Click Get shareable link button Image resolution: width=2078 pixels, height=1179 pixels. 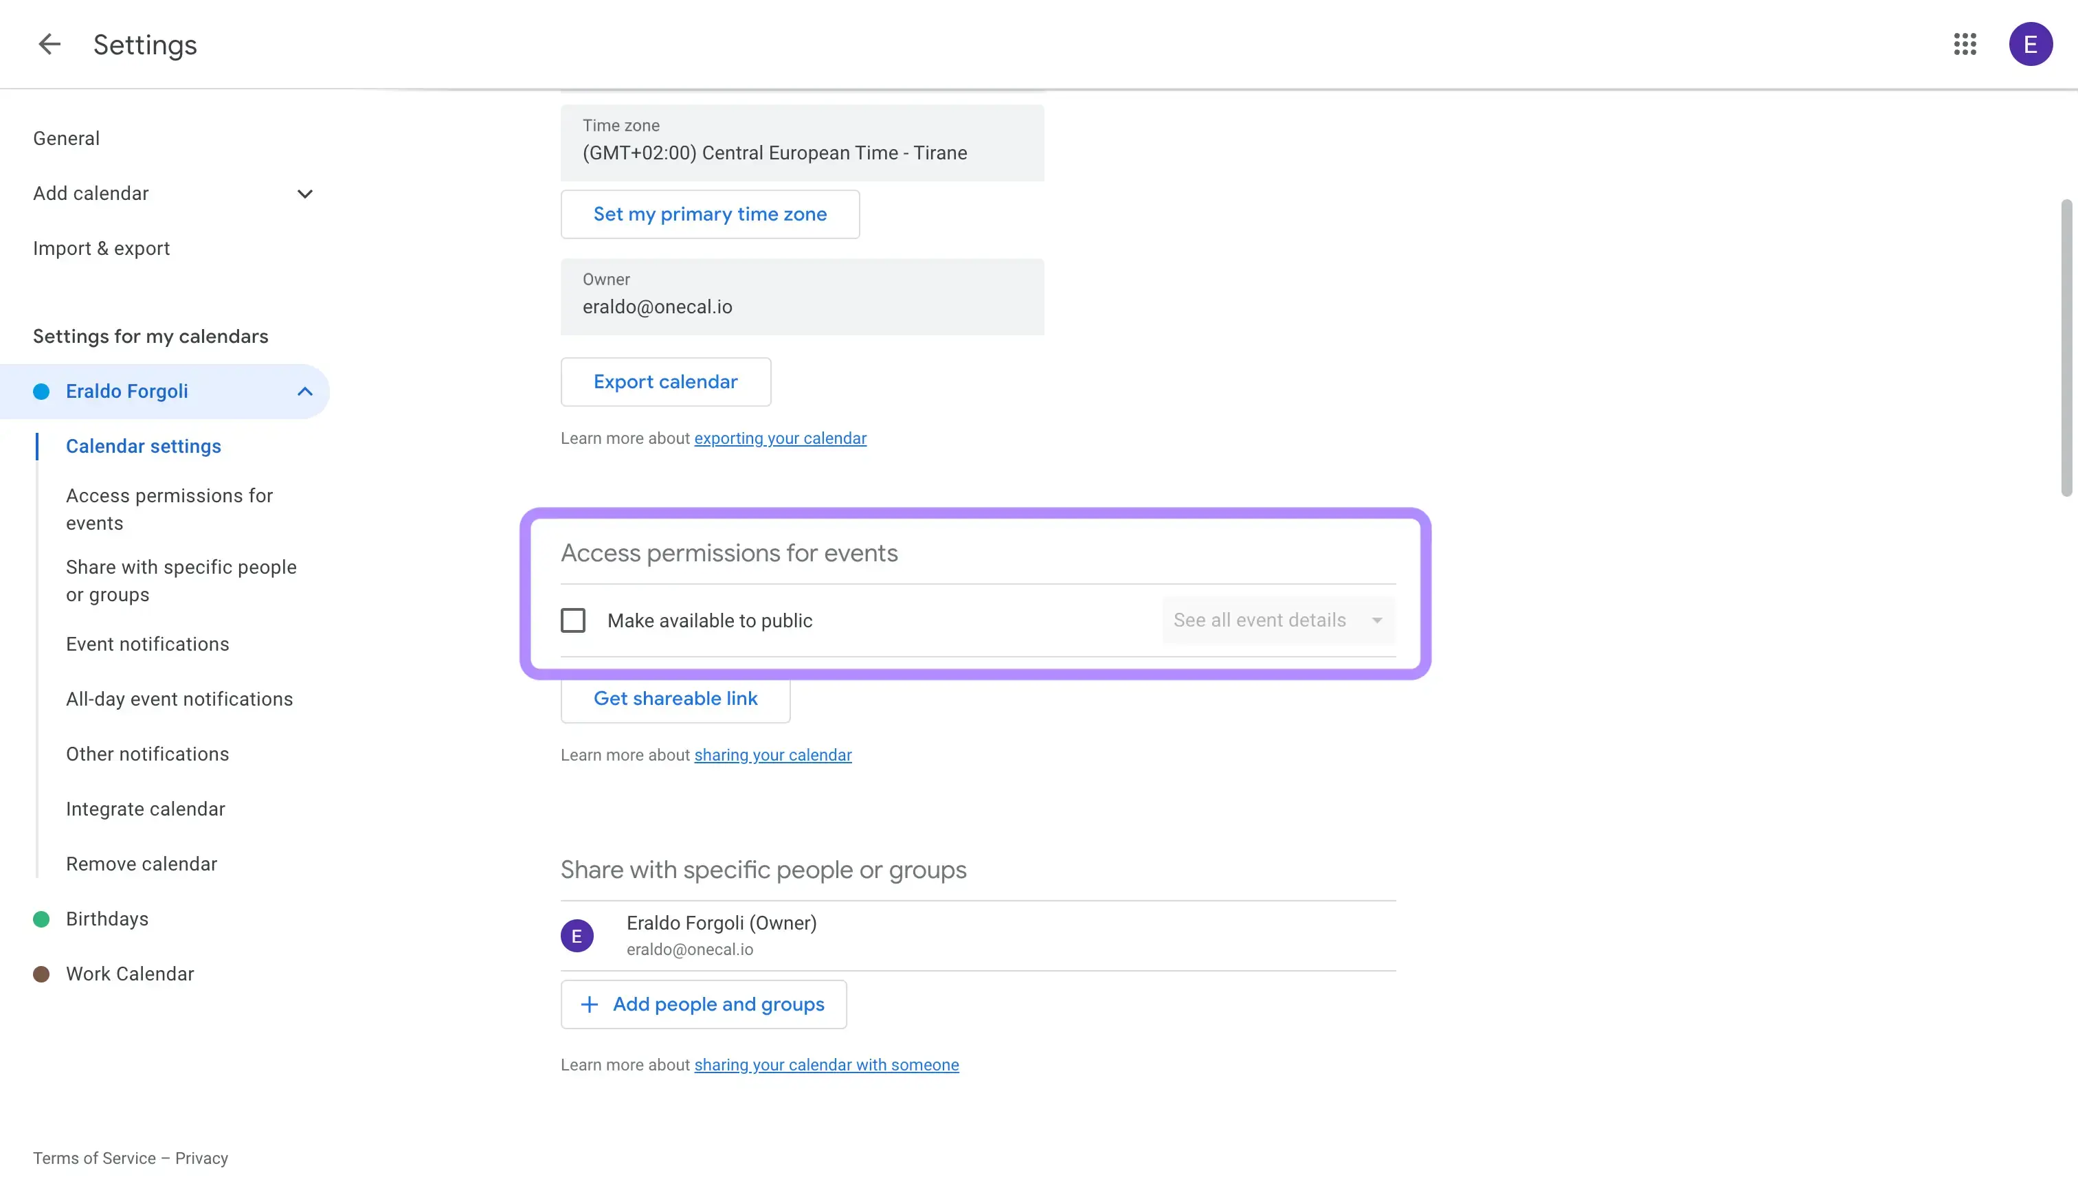point(675,699)
